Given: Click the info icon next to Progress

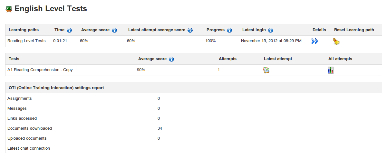Looking at the screenshot, I should (x=229, y=30).
